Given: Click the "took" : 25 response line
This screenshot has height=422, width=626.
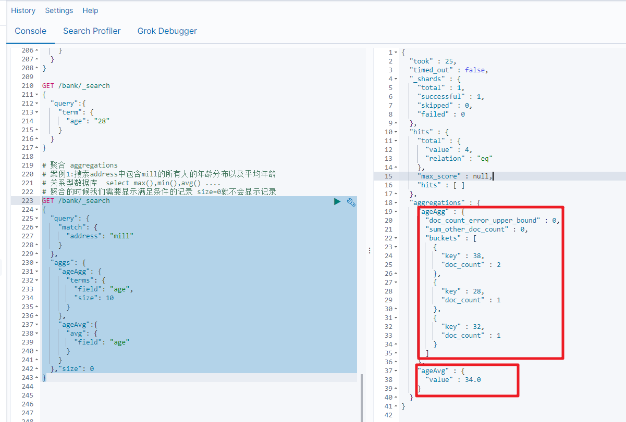Looking at the screenshot, I should (433, 61).
